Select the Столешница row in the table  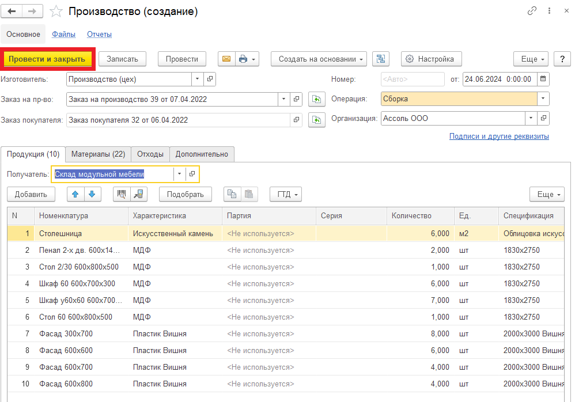(x=286, y=233)
